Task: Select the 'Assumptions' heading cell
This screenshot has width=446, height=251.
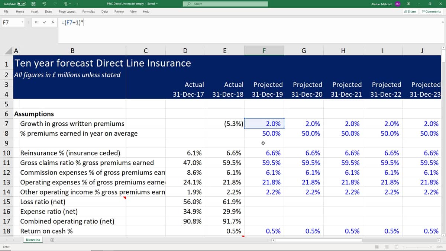Action: (34, 114)
